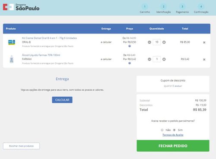Click FARMAX brand name text
Screen dimensions: 216x159
click(27, 59)
